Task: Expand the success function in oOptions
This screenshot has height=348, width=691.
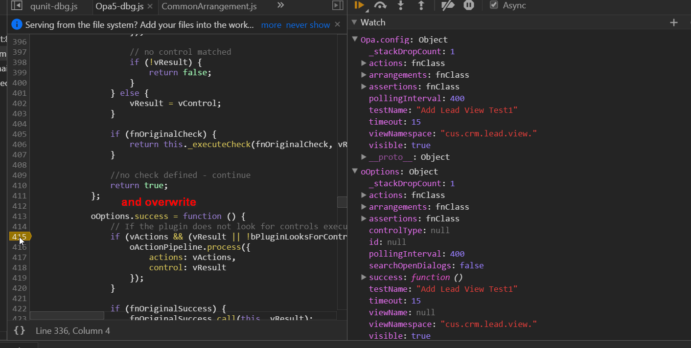Action: tap(364, 277)
